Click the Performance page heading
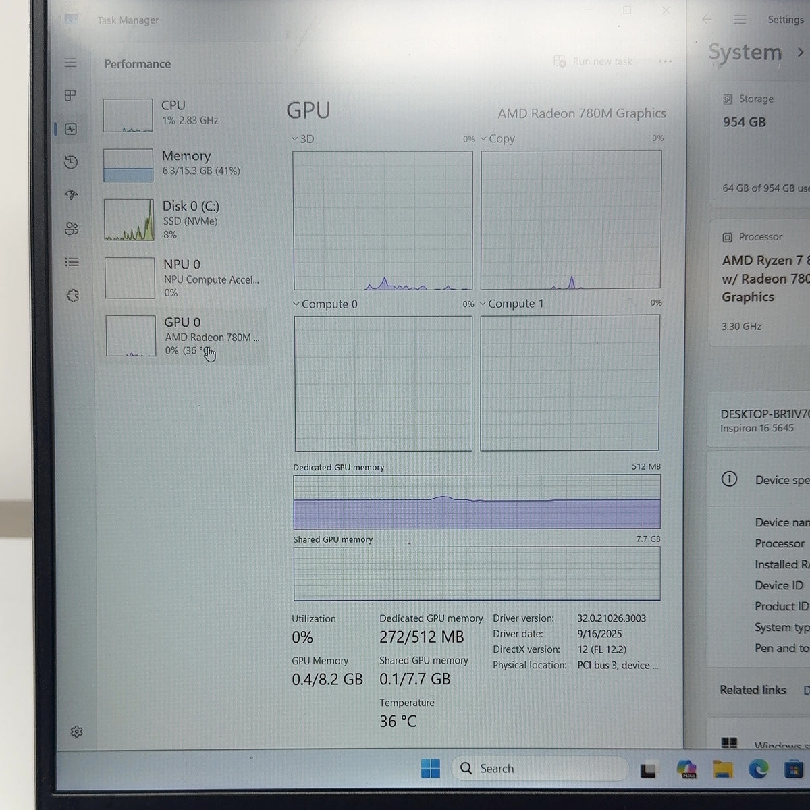810x810 pixels. pyautogui.click(x=137, y=64)
